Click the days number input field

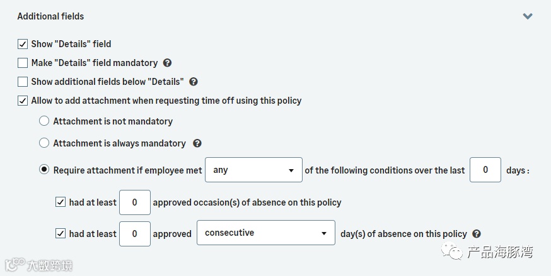pyautogui.click(x=485, y=170)
